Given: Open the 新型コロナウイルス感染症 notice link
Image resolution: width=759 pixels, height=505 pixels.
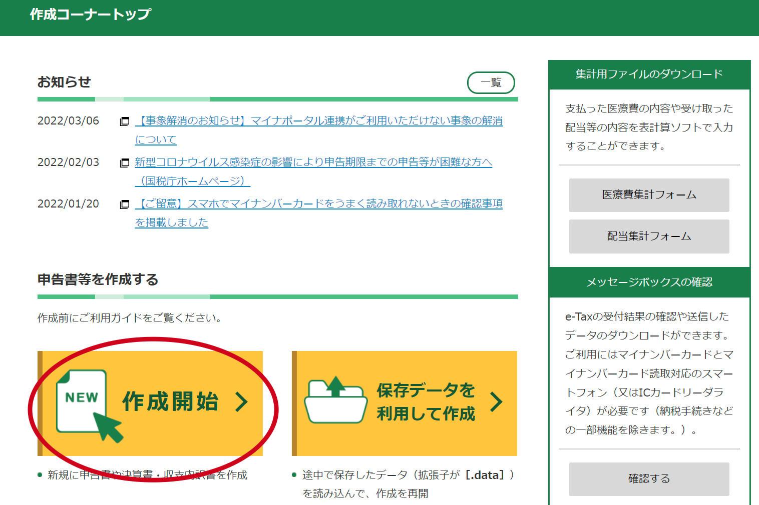Looking at the screenshot, I should [x=313, y=162].
